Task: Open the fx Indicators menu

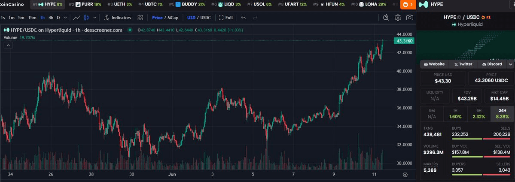Action: coord(118,18)
